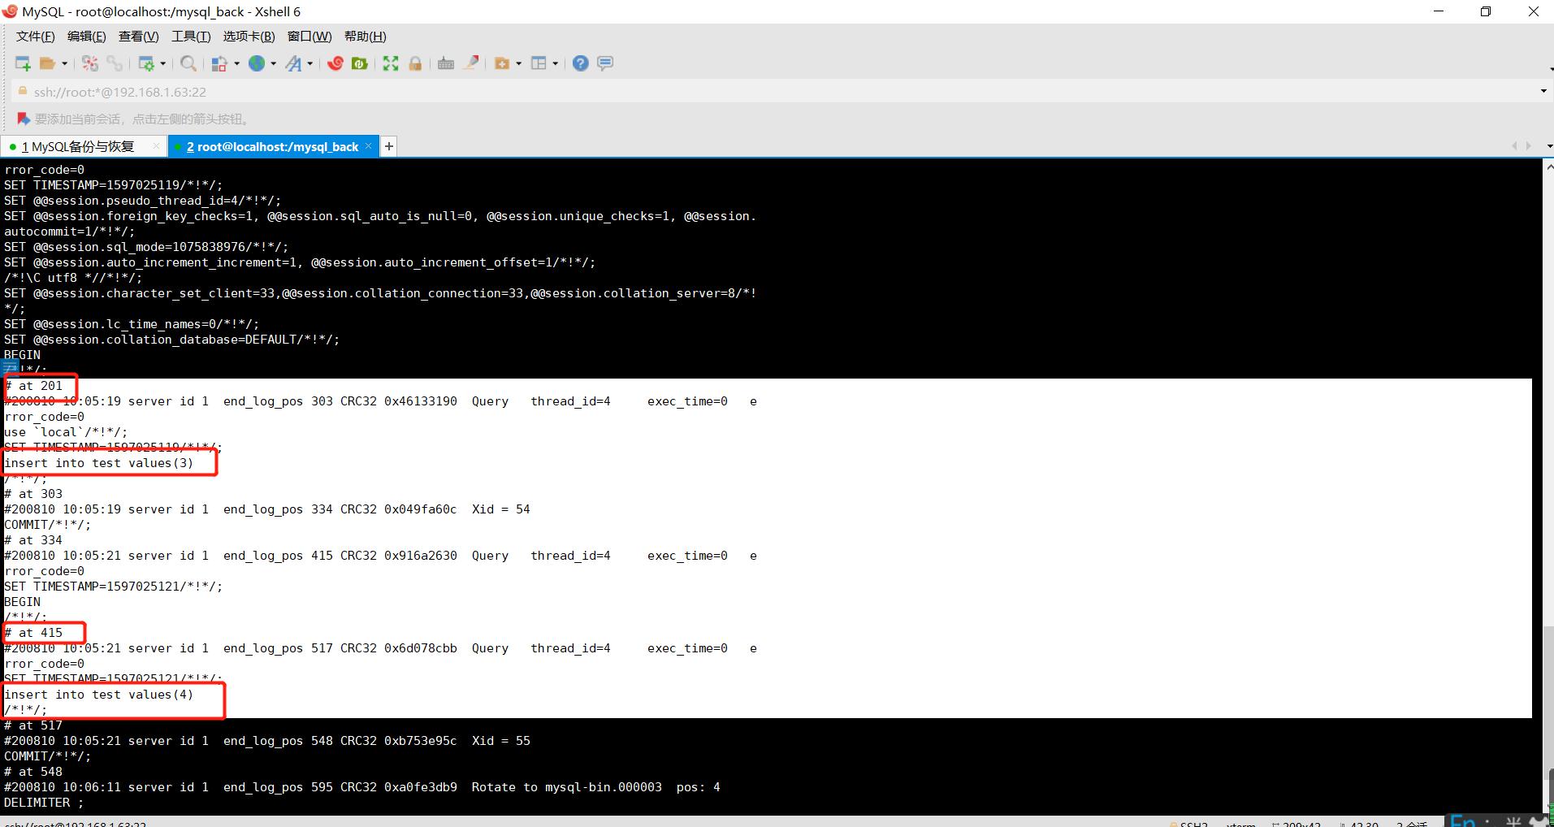This screenshot has height=827, width=1554.
Task: Open Help via blue question mark icon
Action: tap(580, 63)
